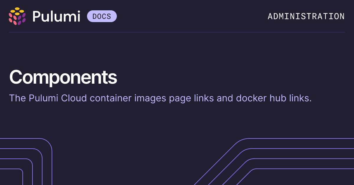
Task: Click the ADMINISTRATION label
Action: [306, 16]
